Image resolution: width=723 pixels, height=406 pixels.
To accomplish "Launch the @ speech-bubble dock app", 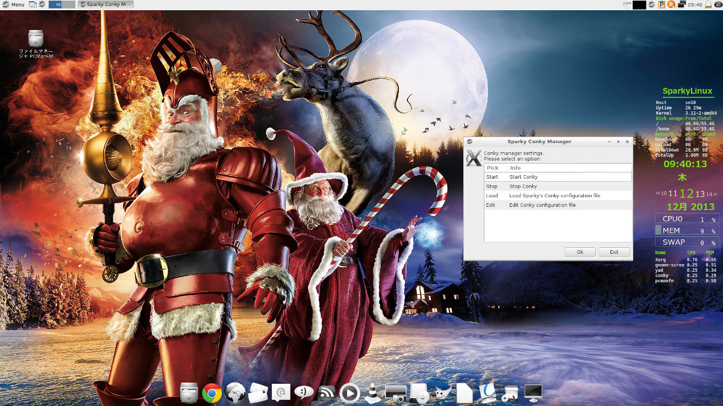I will tap(281, 393).
